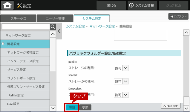Collapse the sidebar with the left chevron
The height and width of the screenshot is (112, 190).
tap(59, 31)
